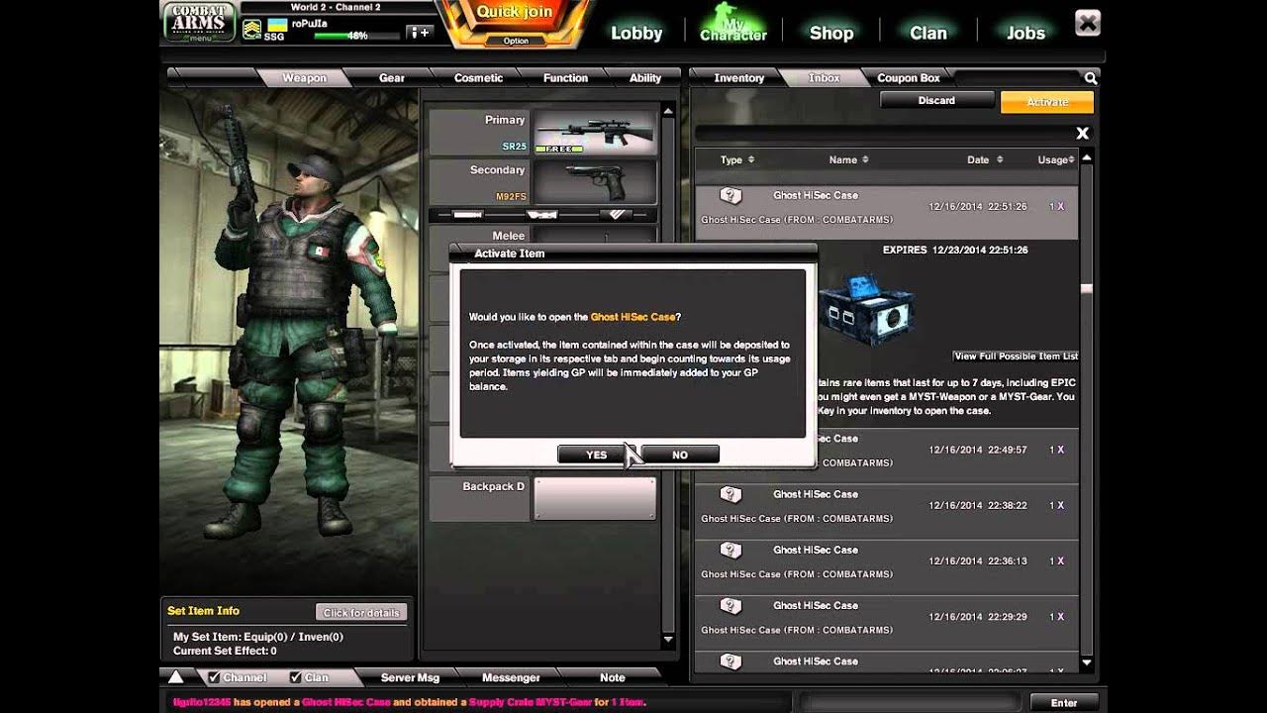Toggle the Channel chat checkbox

pos(214,677)
